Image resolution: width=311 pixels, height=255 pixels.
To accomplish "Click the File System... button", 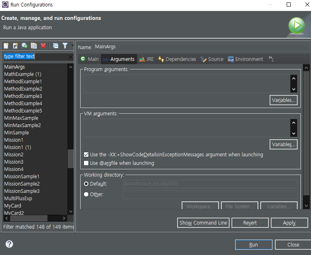I will tap(239, 206).
